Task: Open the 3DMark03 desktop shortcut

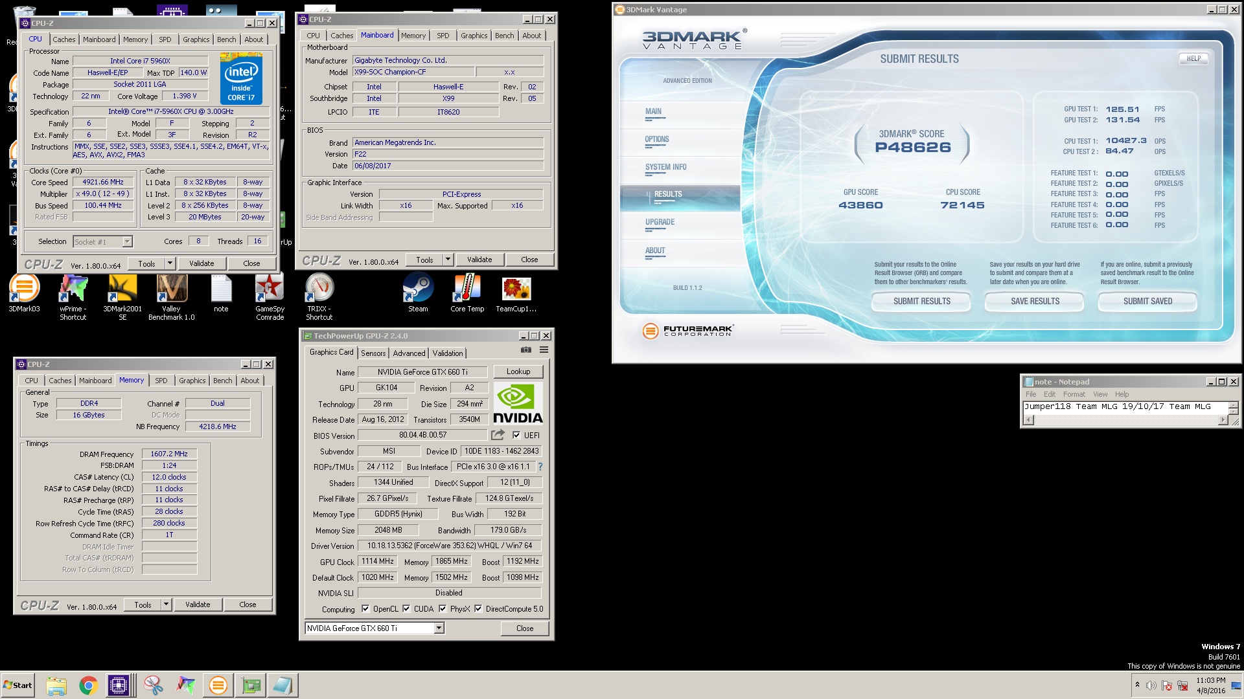Action: pyautogui.click(x=24, y=293)
